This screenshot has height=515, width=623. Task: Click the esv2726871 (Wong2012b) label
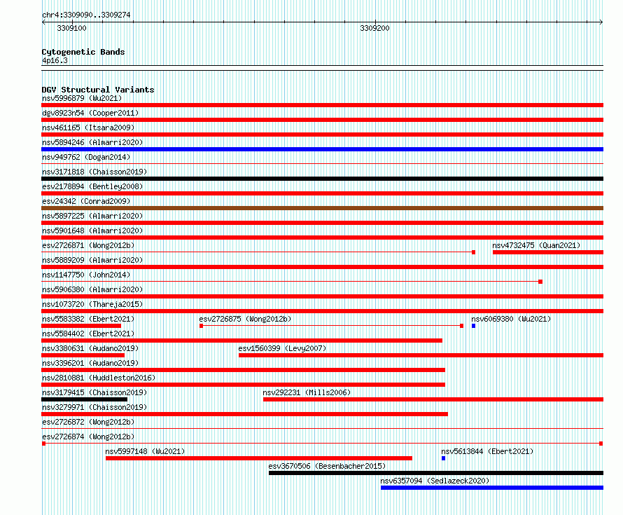pos(88,245)
